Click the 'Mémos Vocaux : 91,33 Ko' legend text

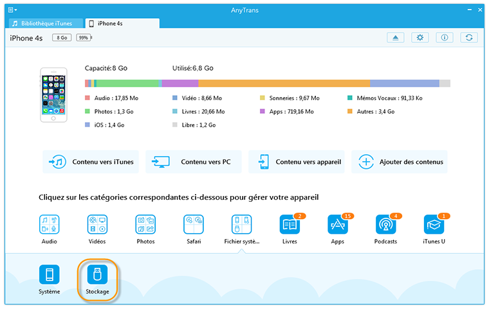tap(389, 98)
